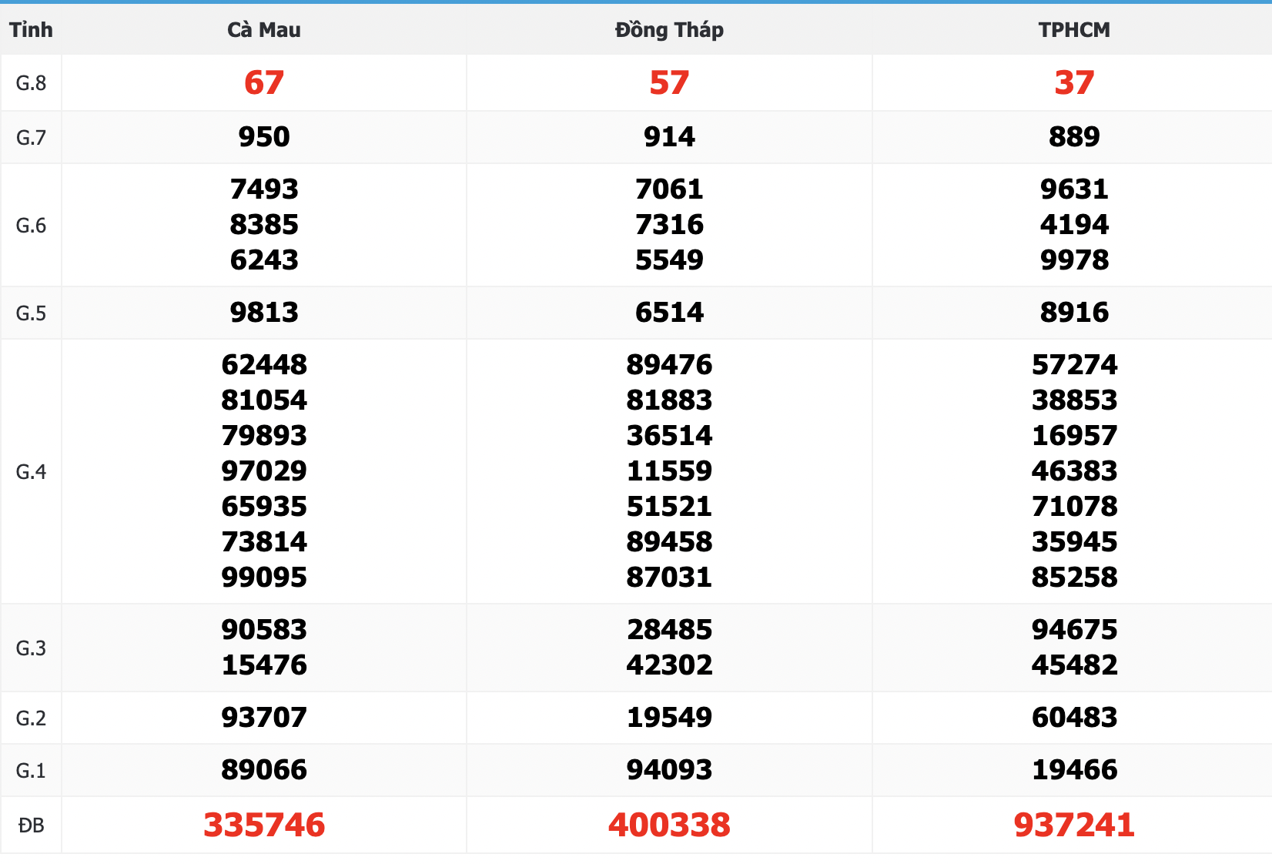
Task: Click Cà Mau G.6 number 8385
Action: [264, 224]
